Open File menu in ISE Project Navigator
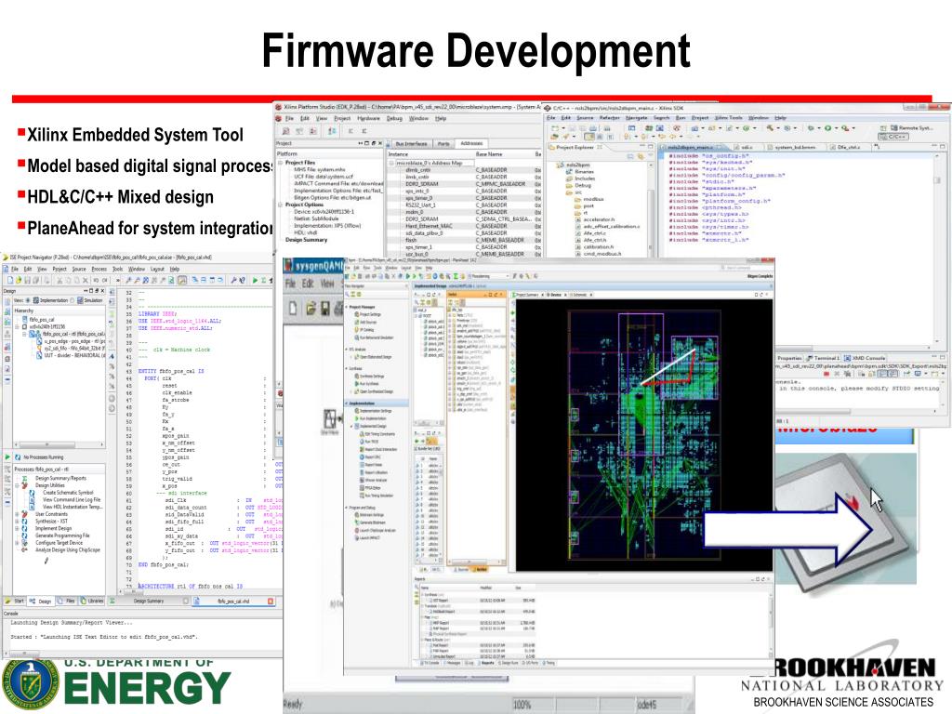The height and width of the screenshot is (714, 952). (x=15, y=269)
